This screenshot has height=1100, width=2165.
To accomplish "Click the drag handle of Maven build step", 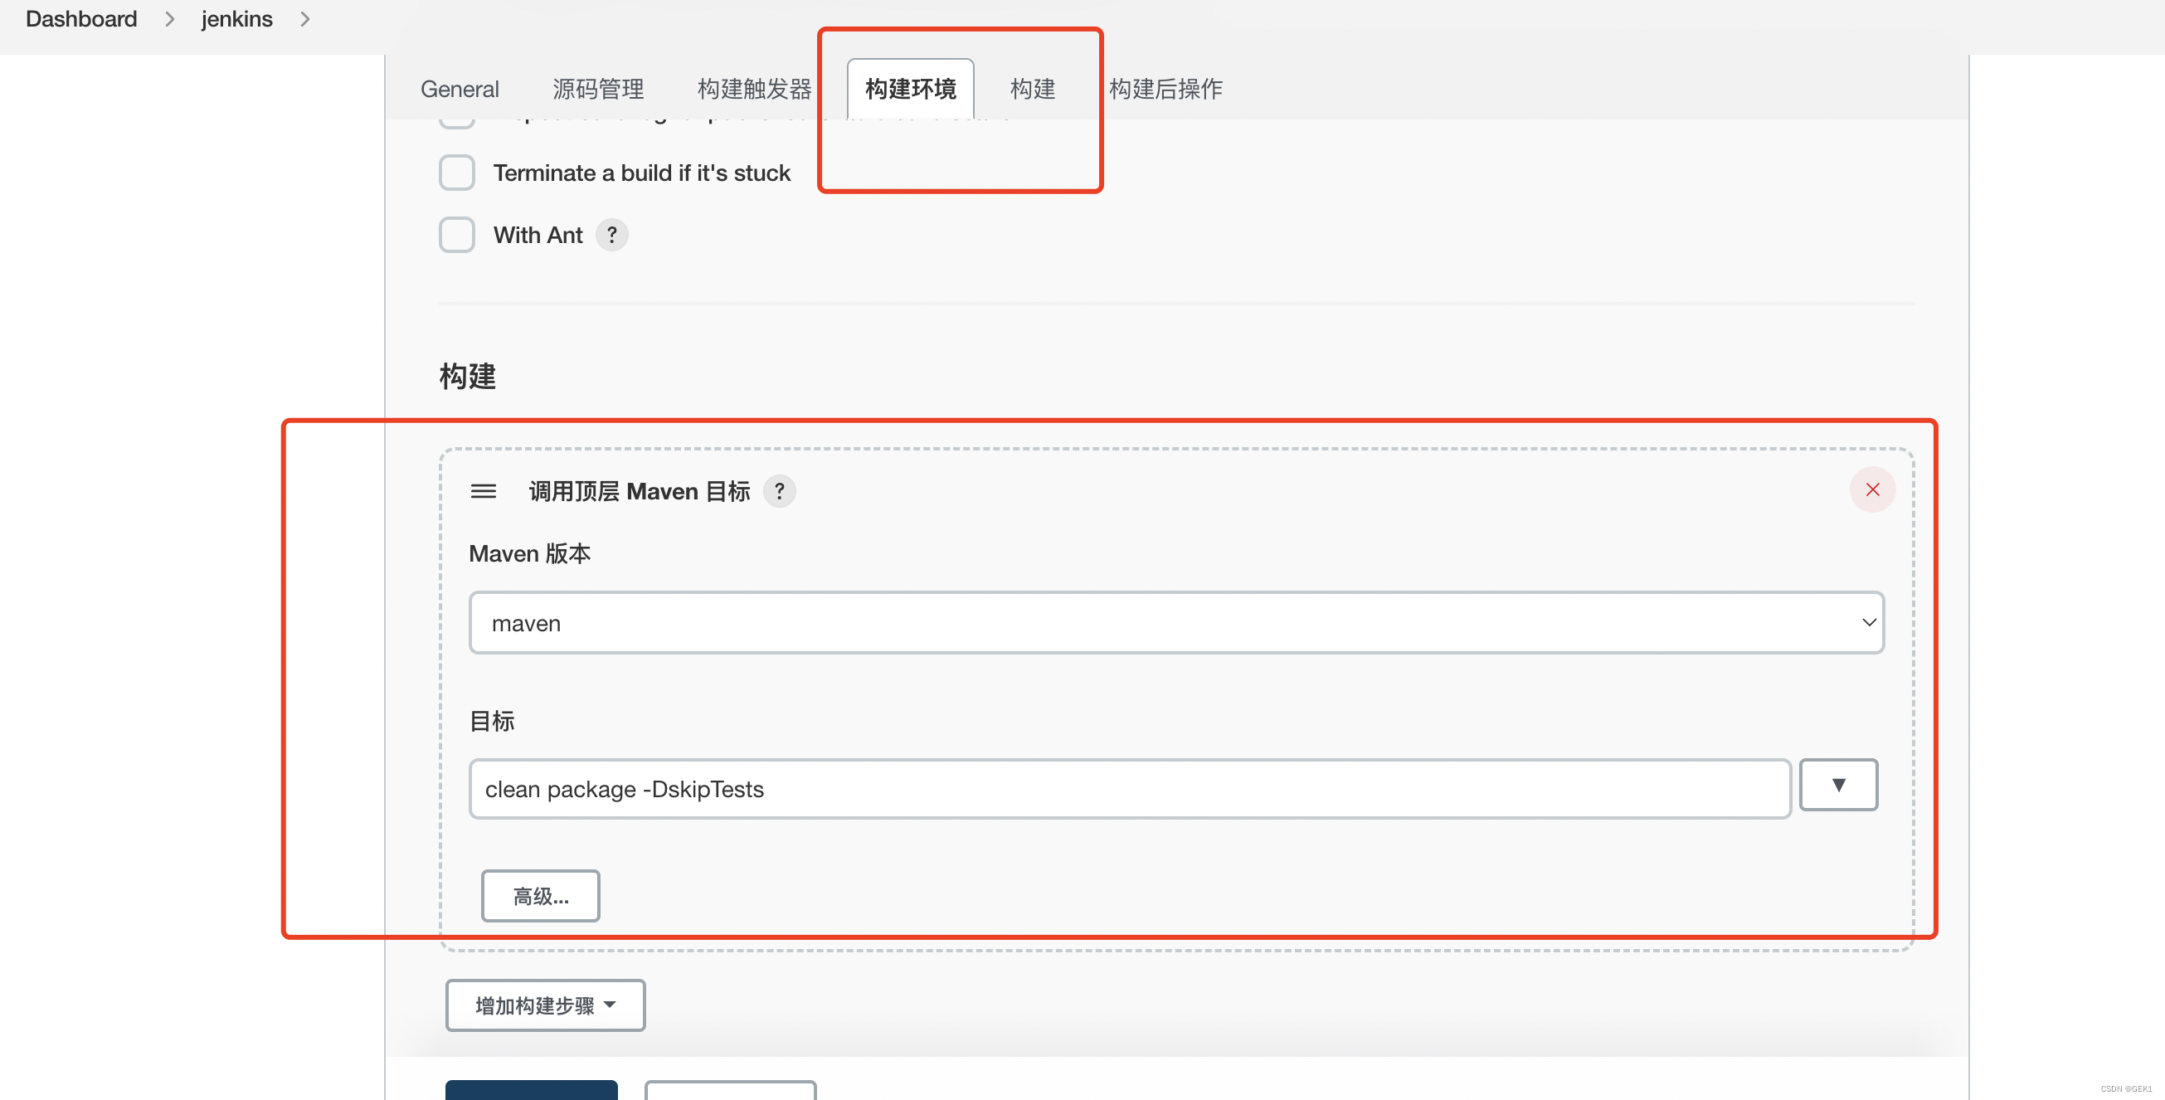I will (484, 491).
